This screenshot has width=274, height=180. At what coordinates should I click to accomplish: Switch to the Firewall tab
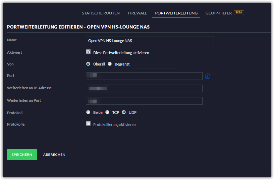click(138, 13)
